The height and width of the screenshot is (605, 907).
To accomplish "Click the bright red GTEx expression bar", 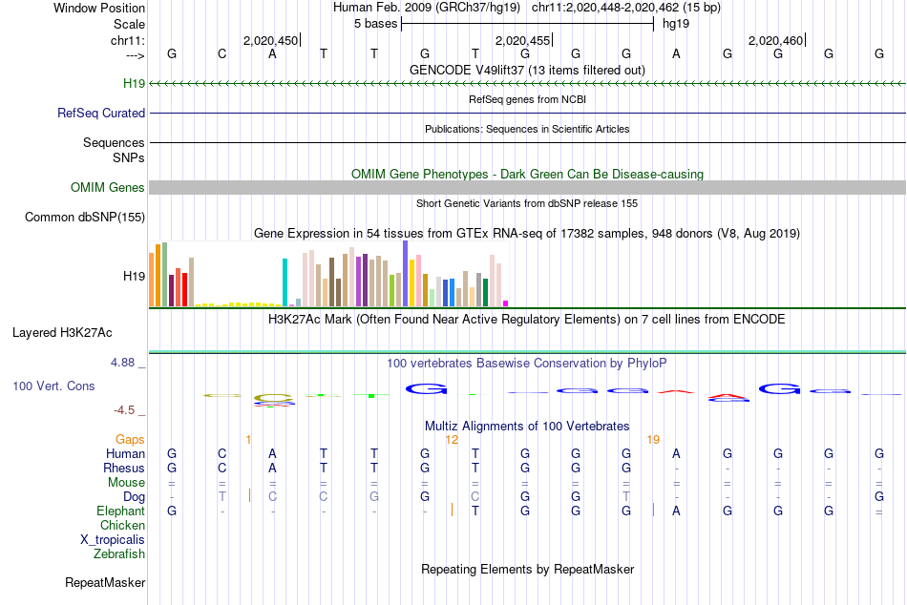I will pyautogui.click(x=184, y=289).
